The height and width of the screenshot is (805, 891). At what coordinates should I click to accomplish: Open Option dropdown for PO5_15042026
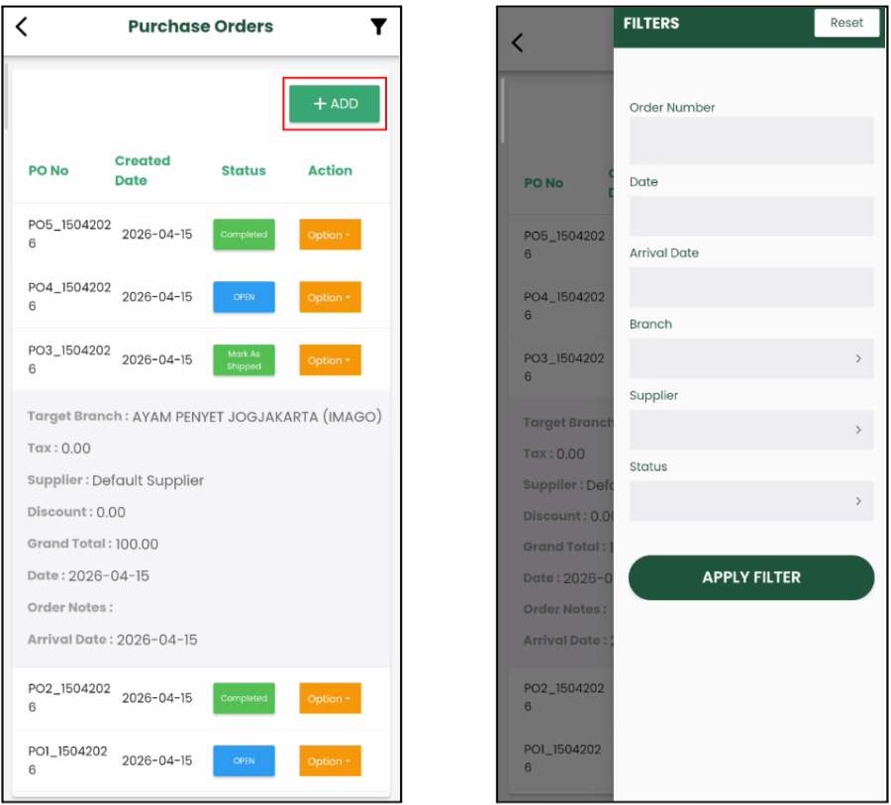click(330, 235)
